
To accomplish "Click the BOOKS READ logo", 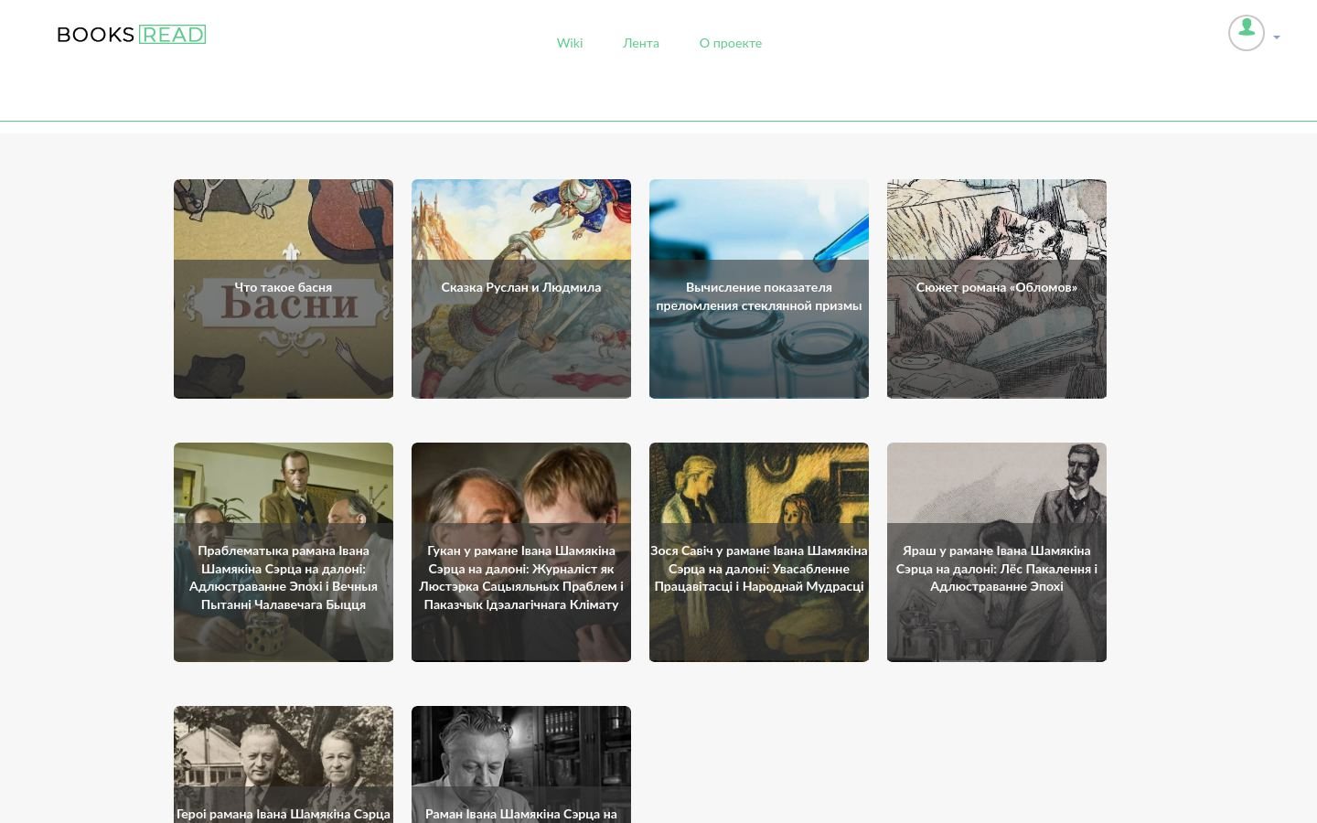I will point(131,35).
